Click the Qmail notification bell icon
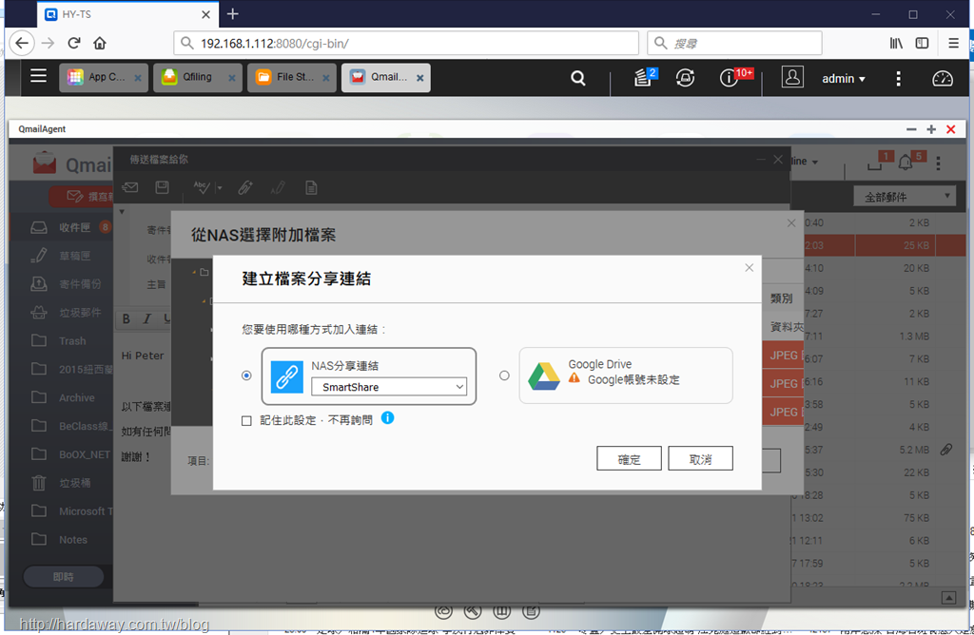The height and width of the screenshot is (635, 974). coord(906,162)
